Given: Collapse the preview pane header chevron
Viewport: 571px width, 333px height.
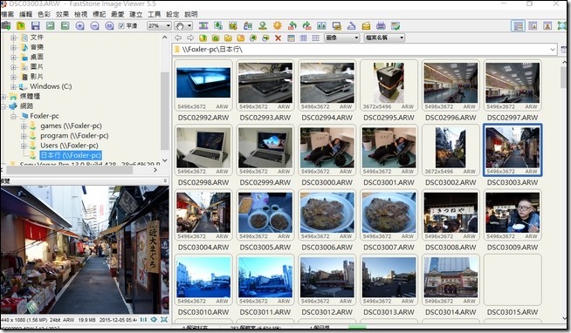Looking at the screenshot, I should tap(165, 180).
